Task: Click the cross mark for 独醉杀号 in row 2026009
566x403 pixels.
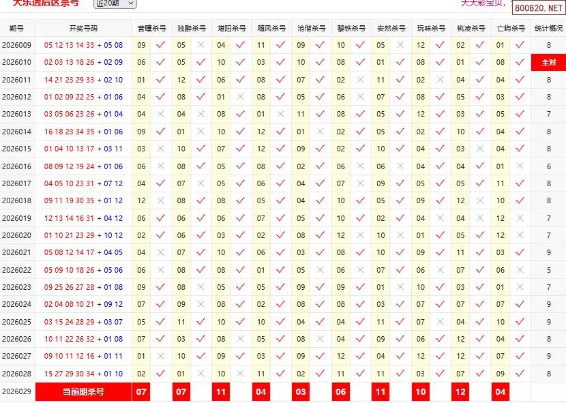Action: 201,45
